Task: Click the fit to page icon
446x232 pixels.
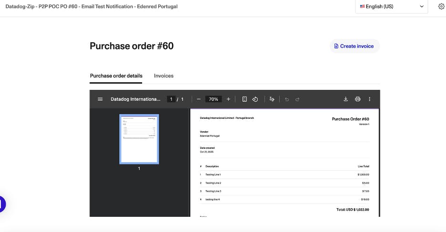Action: pos(244,99)
